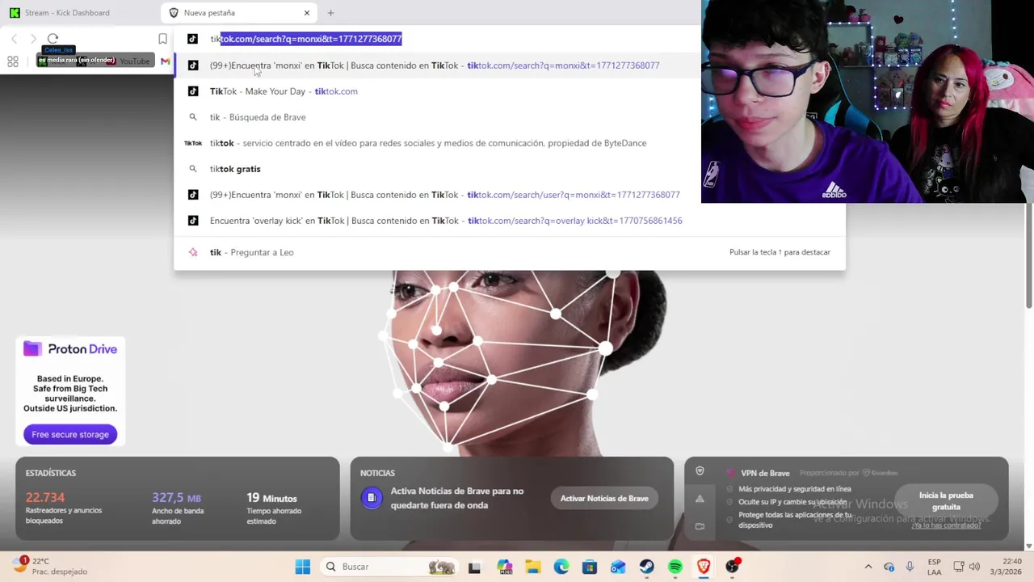Open the Windows Start menu
This screenshot has width=1034, height=582.
point(303,567)
